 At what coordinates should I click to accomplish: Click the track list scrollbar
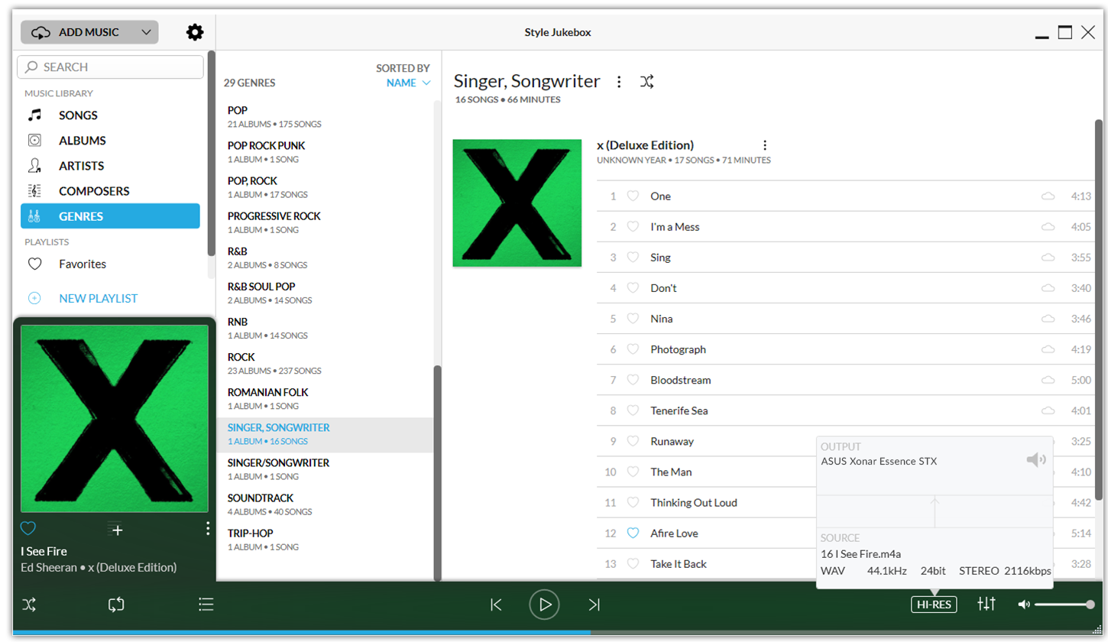(x=1099, y=310)
